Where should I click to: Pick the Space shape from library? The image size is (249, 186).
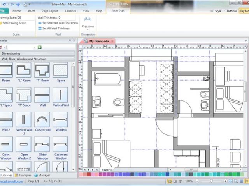pyautogui.click(x=61, y=72)
